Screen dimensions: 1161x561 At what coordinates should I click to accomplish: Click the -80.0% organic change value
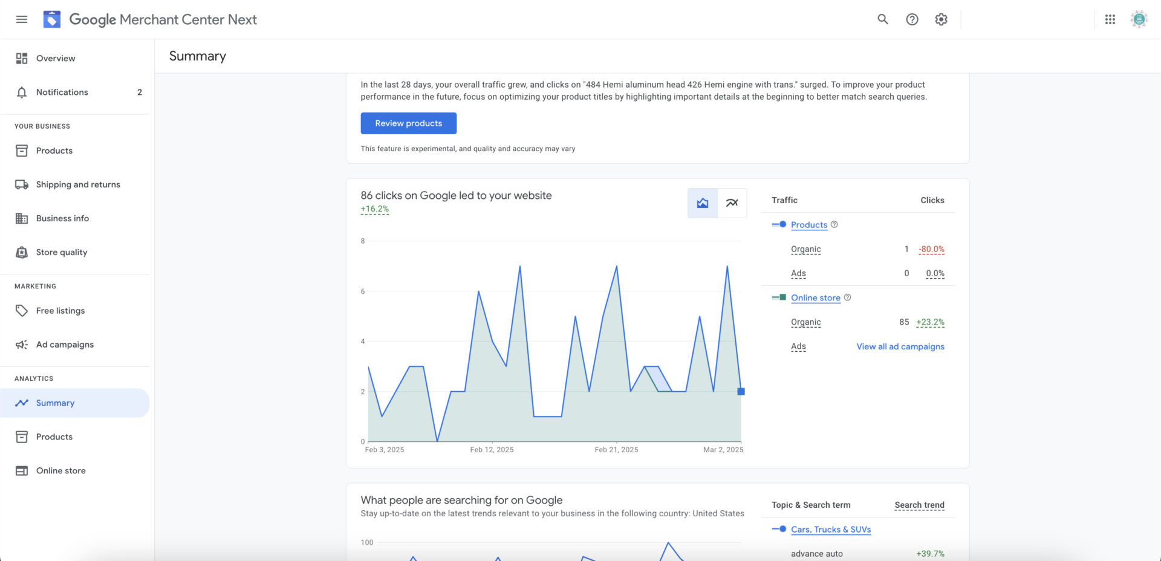coord(931,249)
